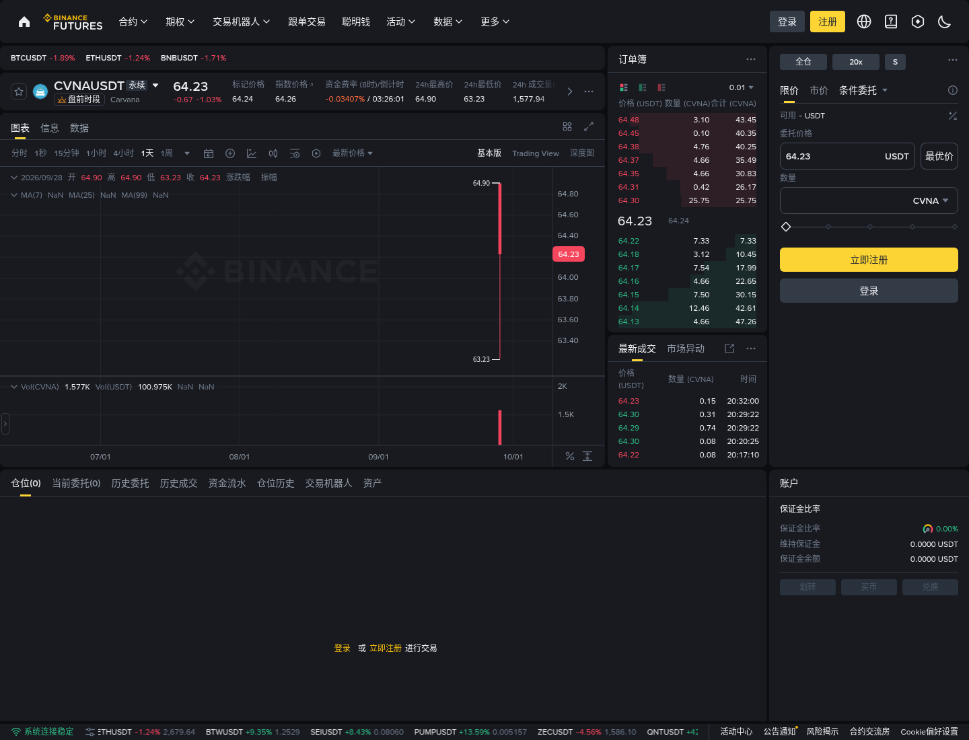Open the 0.01 order book precision dropdown

[x=742, y=87]
